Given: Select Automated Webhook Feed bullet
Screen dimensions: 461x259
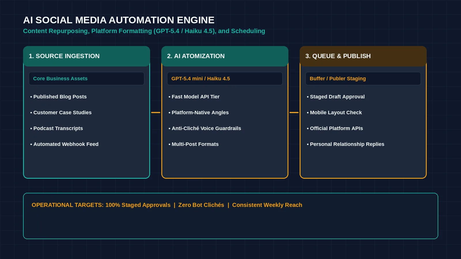Looking at the screenshot, I should coord(64,144).
